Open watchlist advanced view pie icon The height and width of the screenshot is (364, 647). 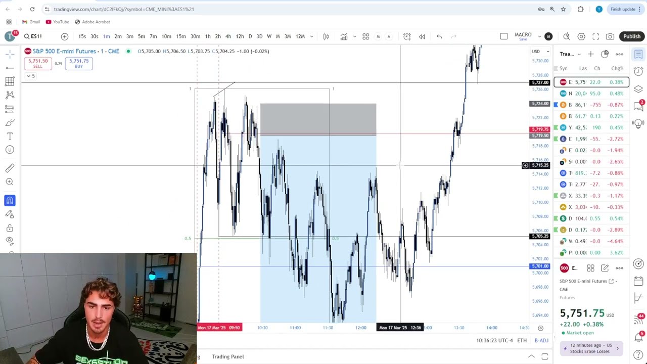pos(605,54)
